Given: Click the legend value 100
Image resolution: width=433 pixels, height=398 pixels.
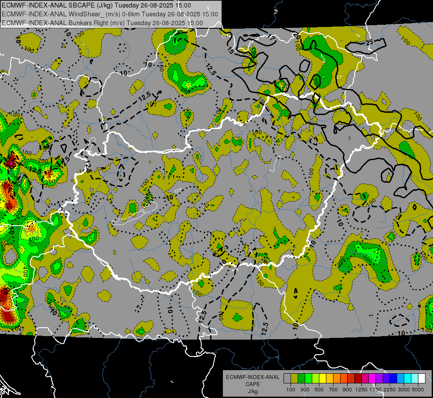Looking at the screenshot, I should click(291, 390).
